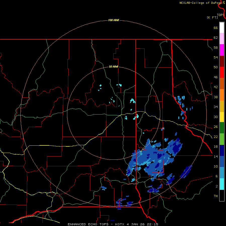Click the legend value 6
226x226 pixels.
point(217,176)
